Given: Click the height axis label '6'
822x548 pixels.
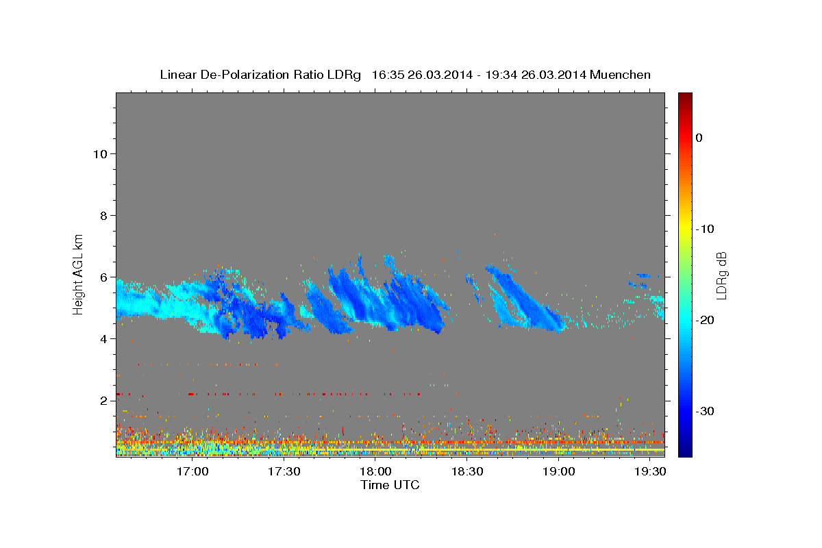Looking at the screenshot, I should coord(103,277).
